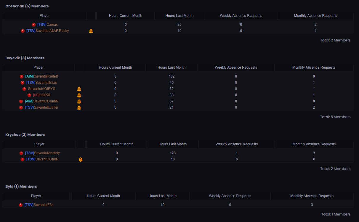This screenshot has height=222, width=359.
Task: Open the [AIM]SavantulKadett player profile
Action: 41,76
